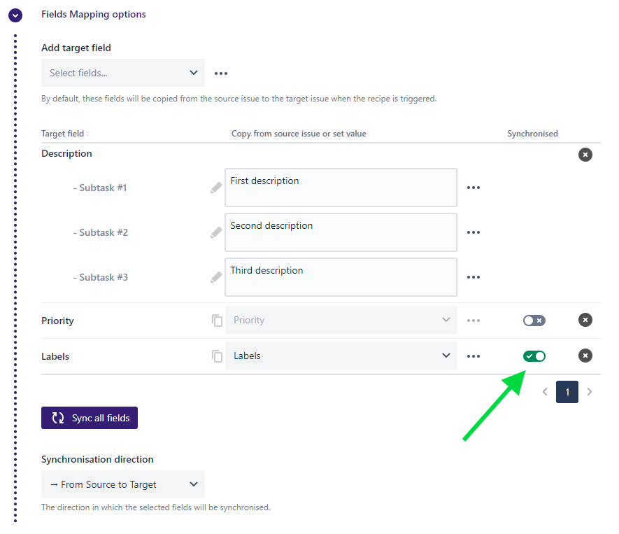Click into the First description text box

pyautogui.click(x=341, y=188)
